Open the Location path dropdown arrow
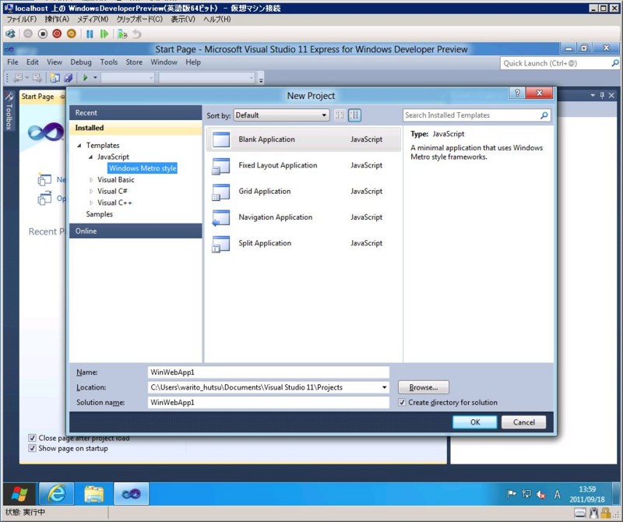Image resolution: width=623 pixels, height=522 pixels. point(384,387)
